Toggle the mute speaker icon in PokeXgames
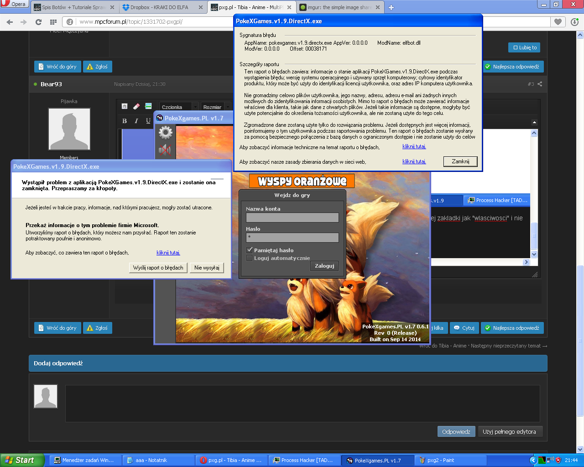Screen dimensions: 584x467 tap(165, 150)
